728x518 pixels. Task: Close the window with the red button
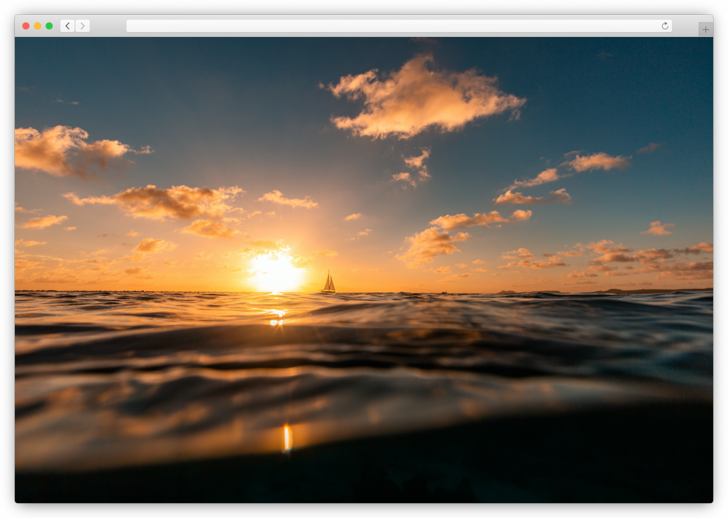26,26
